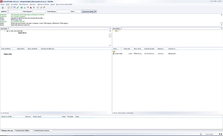The image size is (223, 136).
Task: Click the message log scroll down arrow
Action: pos(222,25)
